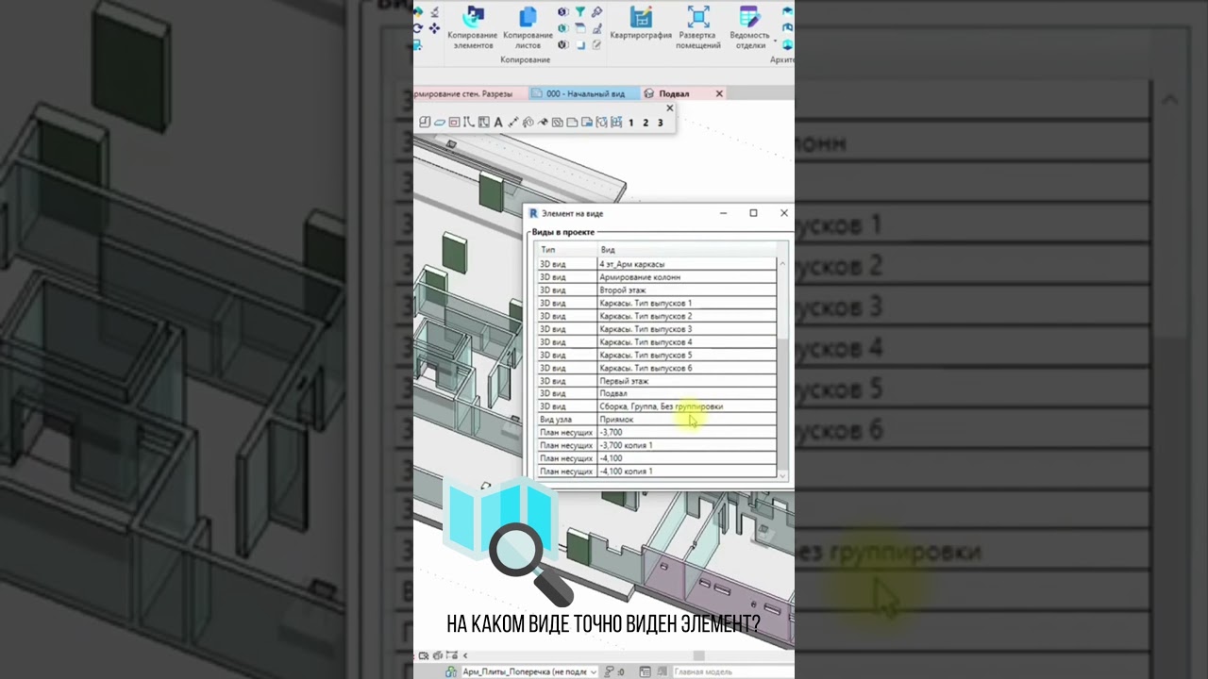The height and width of the screenshot is (679, 1208).
Task: Select the Первый этаж view row
Action: click(657, 381)
